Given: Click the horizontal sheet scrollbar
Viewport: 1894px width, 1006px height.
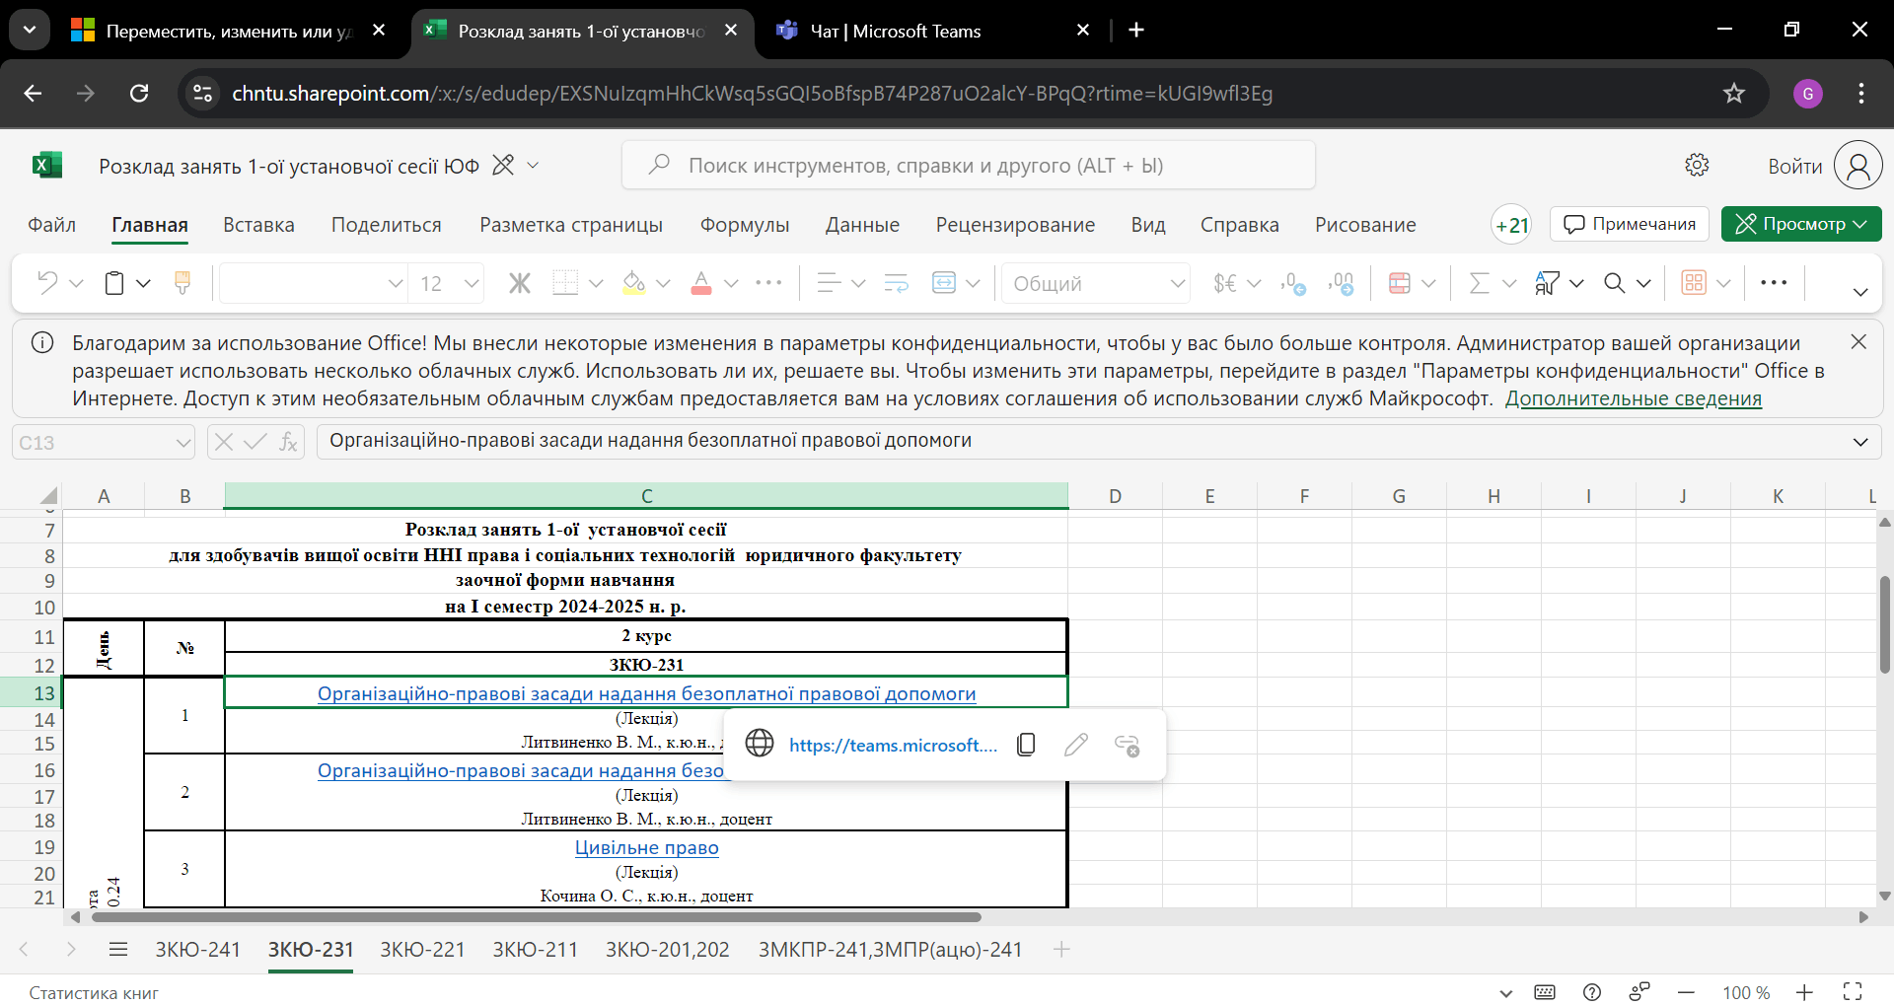Looking at the screenshot, I should tap(536, 917).
